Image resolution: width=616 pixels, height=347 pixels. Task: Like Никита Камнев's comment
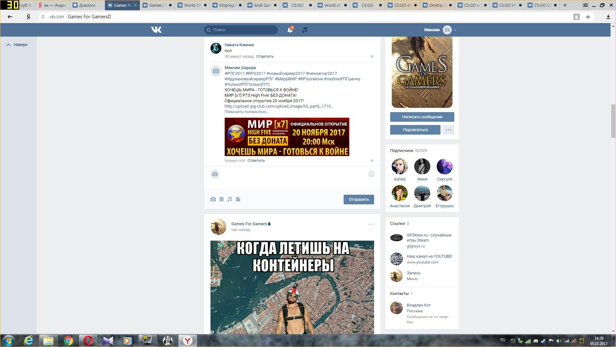372,57
